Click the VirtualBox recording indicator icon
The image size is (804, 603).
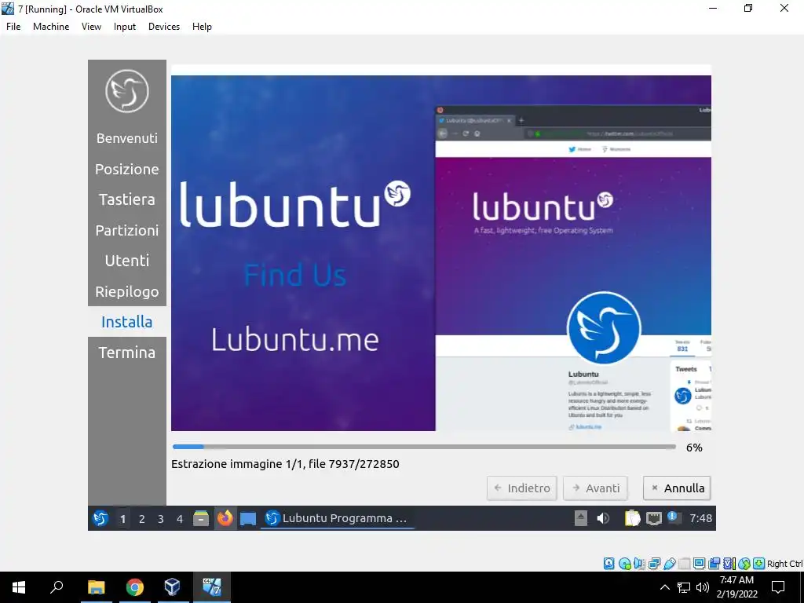(x=714, y=564)
